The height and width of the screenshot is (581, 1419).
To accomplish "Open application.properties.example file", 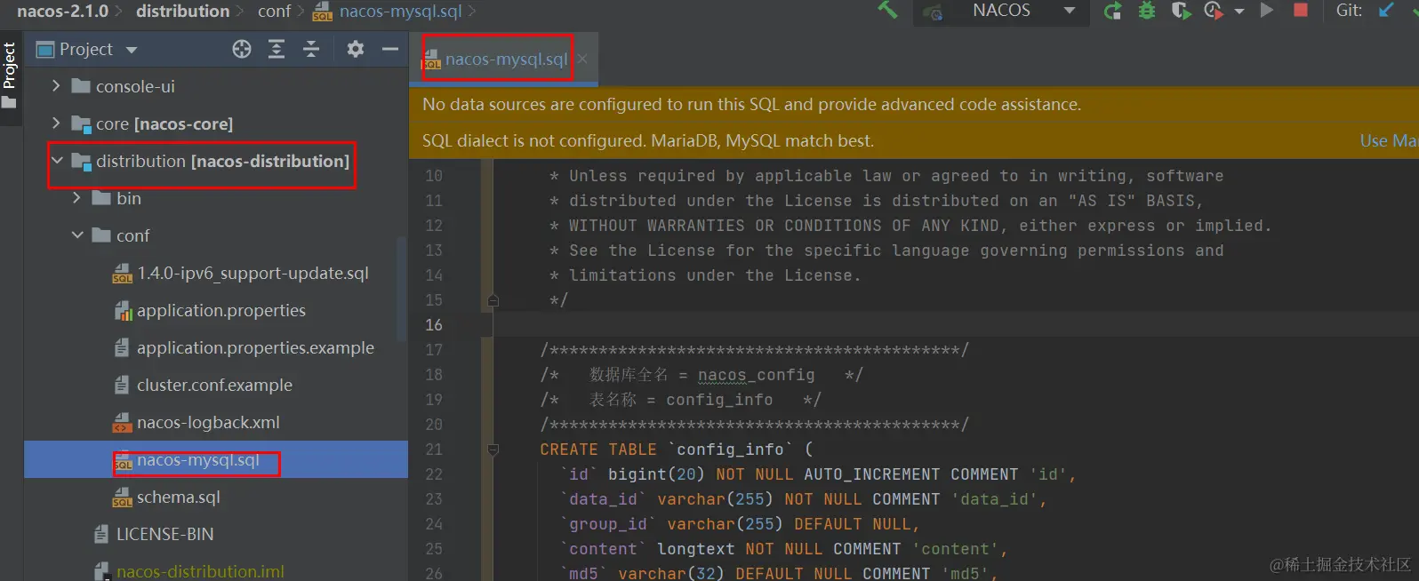I will (x=255, y=347).
